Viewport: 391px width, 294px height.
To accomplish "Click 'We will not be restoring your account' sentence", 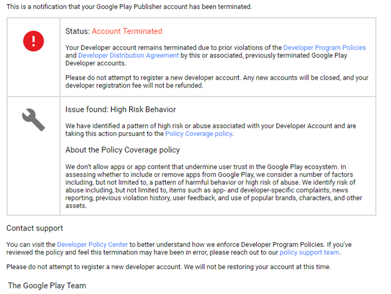I will pyautogui.click(x=257, y=267).
